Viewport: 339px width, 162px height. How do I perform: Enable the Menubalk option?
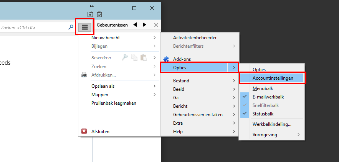tap(263, 89)
